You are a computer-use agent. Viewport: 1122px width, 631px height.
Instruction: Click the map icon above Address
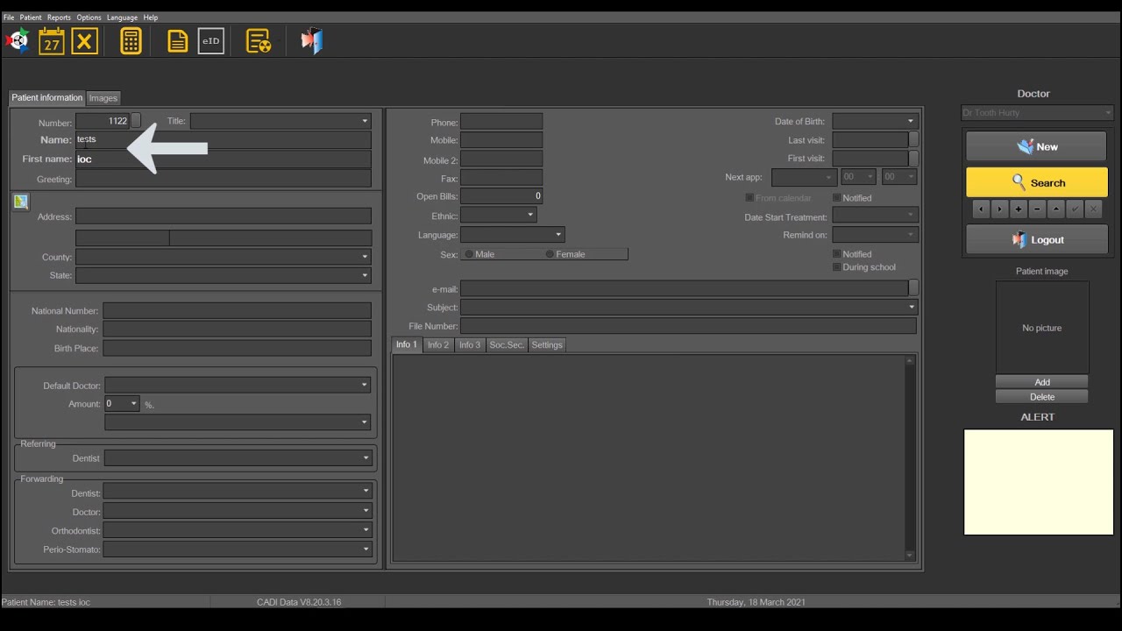pos(21,202)
